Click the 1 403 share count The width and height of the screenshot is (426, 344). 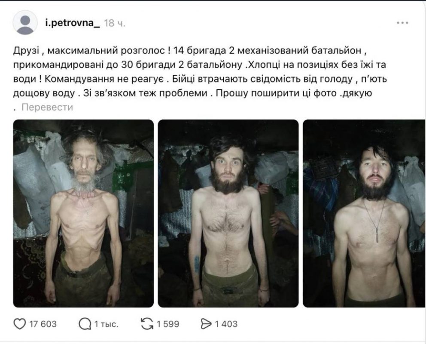(x=226, y=324)
